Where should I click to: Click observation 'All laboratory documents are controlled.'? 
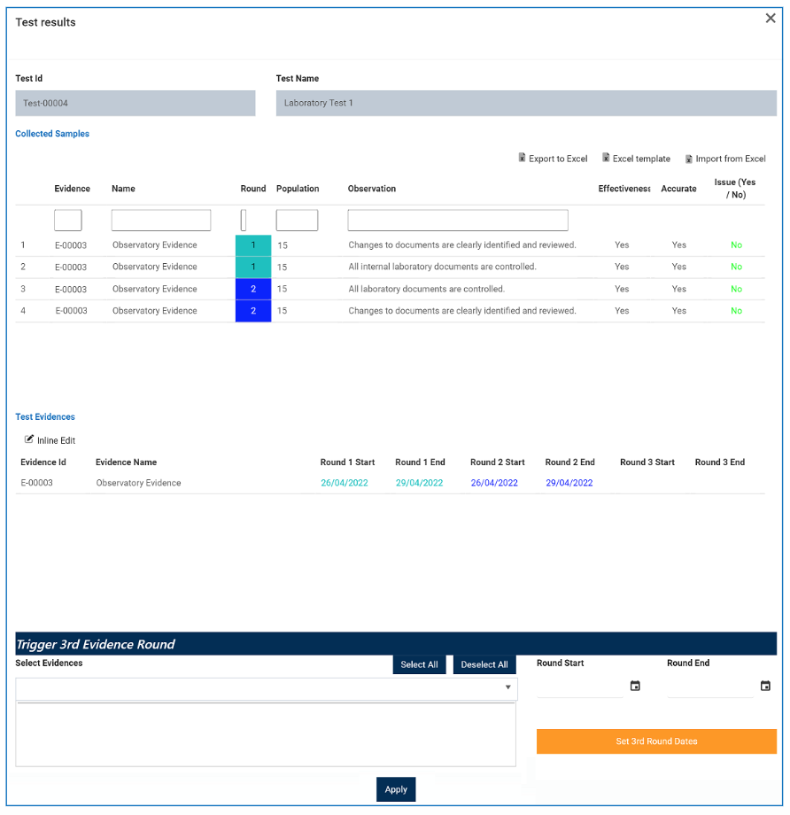coord(426,289)
